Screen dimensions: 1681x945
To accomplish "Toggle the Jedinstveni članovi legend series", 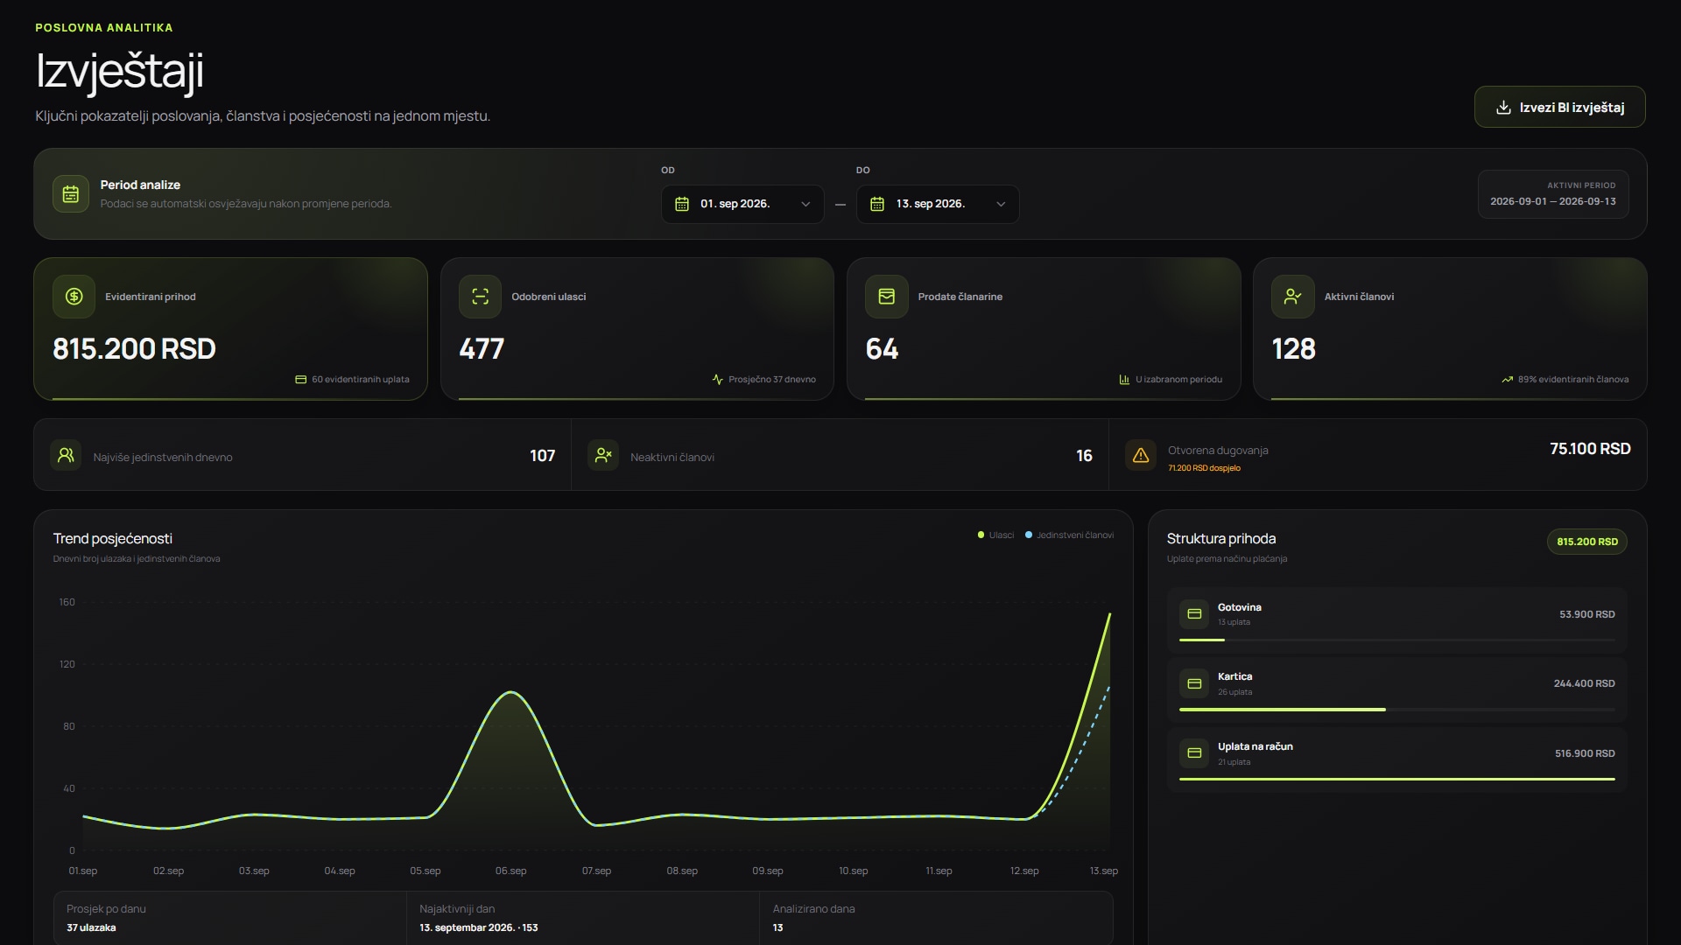I will pyautogui.click(x=1069, y=535).
